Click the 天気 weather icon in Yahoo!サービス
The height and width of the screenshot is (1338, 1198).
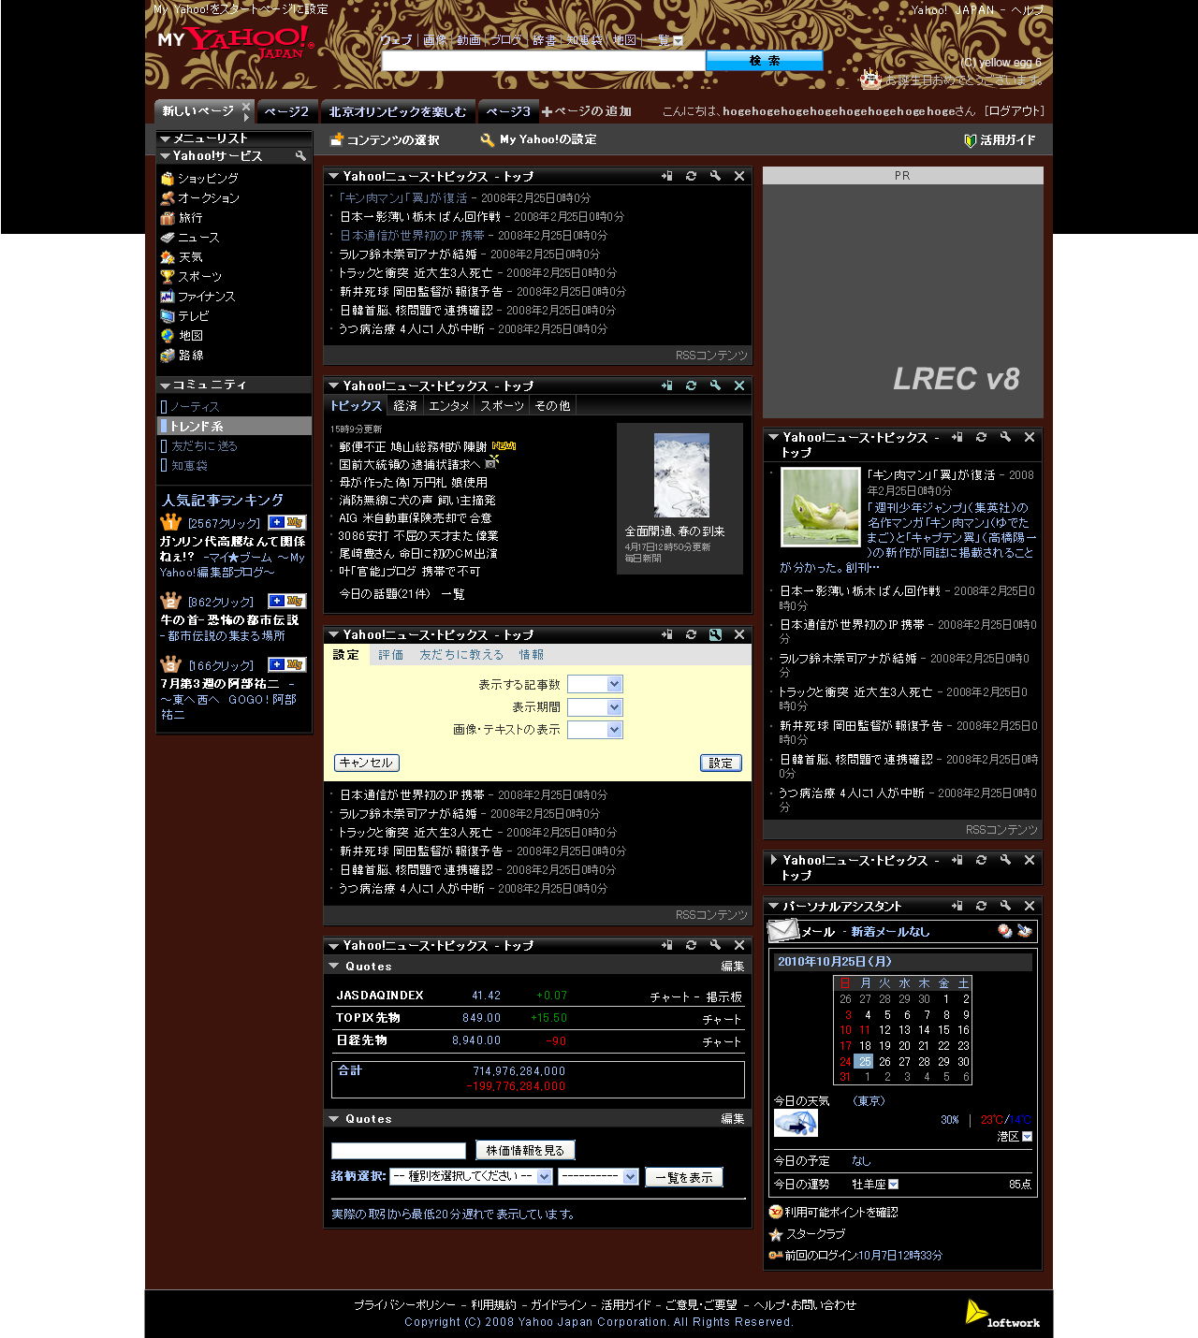pyautogui.click(x=168, y=257)
